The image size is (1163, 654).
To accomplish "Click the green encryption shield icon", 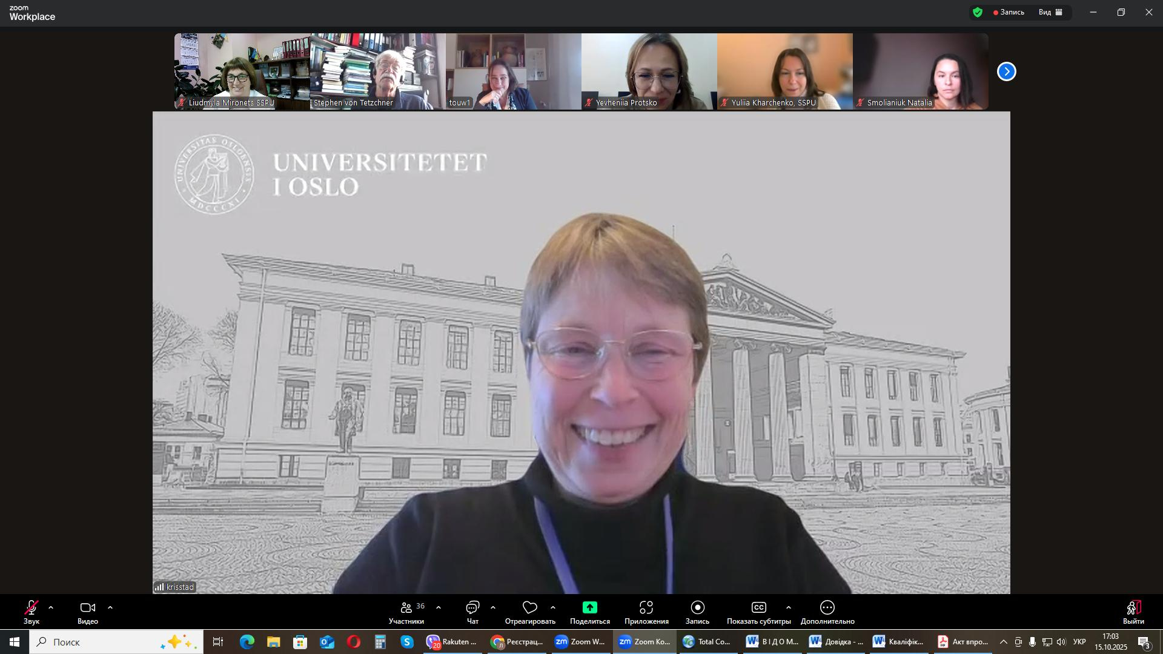I will 978,12.
